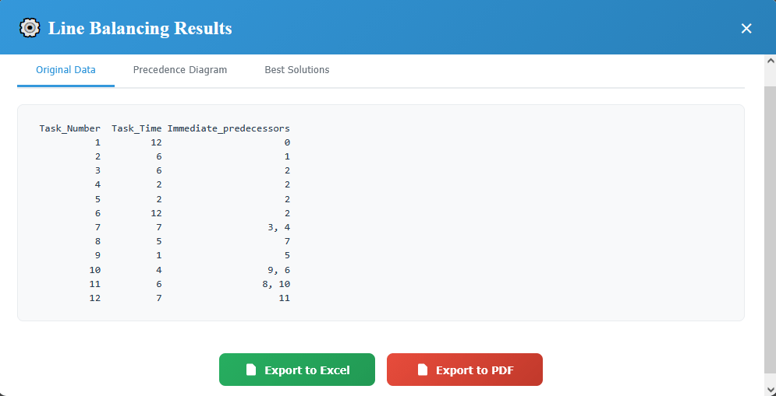The image size is (776, 396).
Task: Click the file icon on Export to Excel
Action: pos(251,370)
